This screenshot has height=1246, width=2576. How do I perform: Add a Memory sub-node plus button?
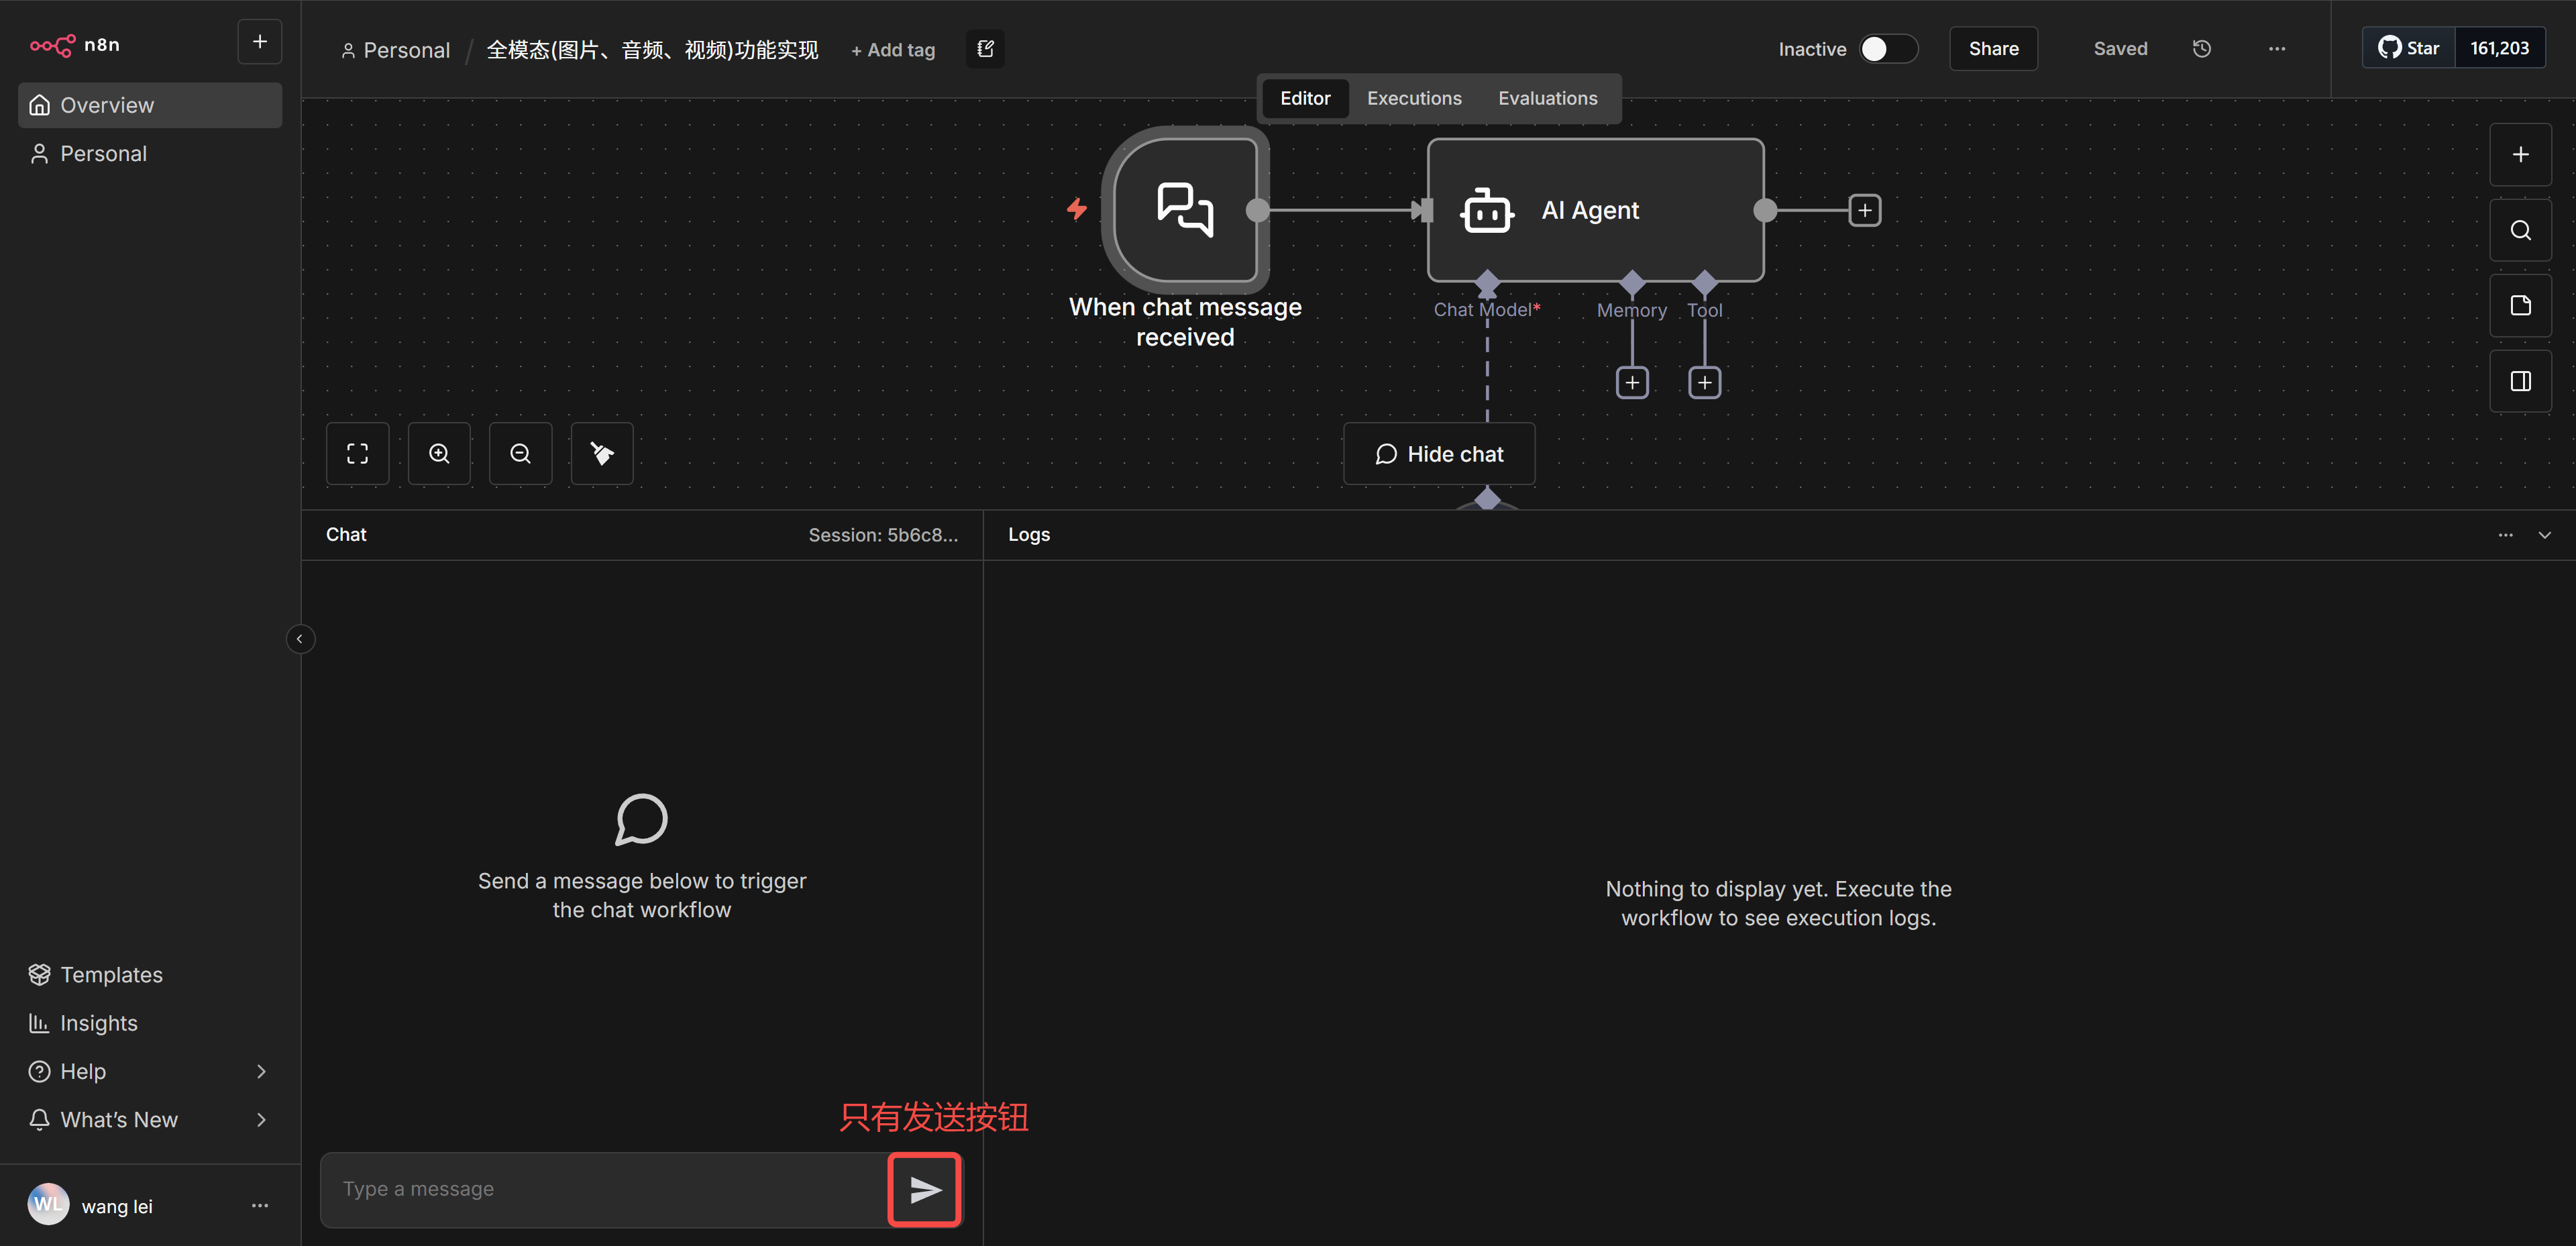(x=1632, y=383)
